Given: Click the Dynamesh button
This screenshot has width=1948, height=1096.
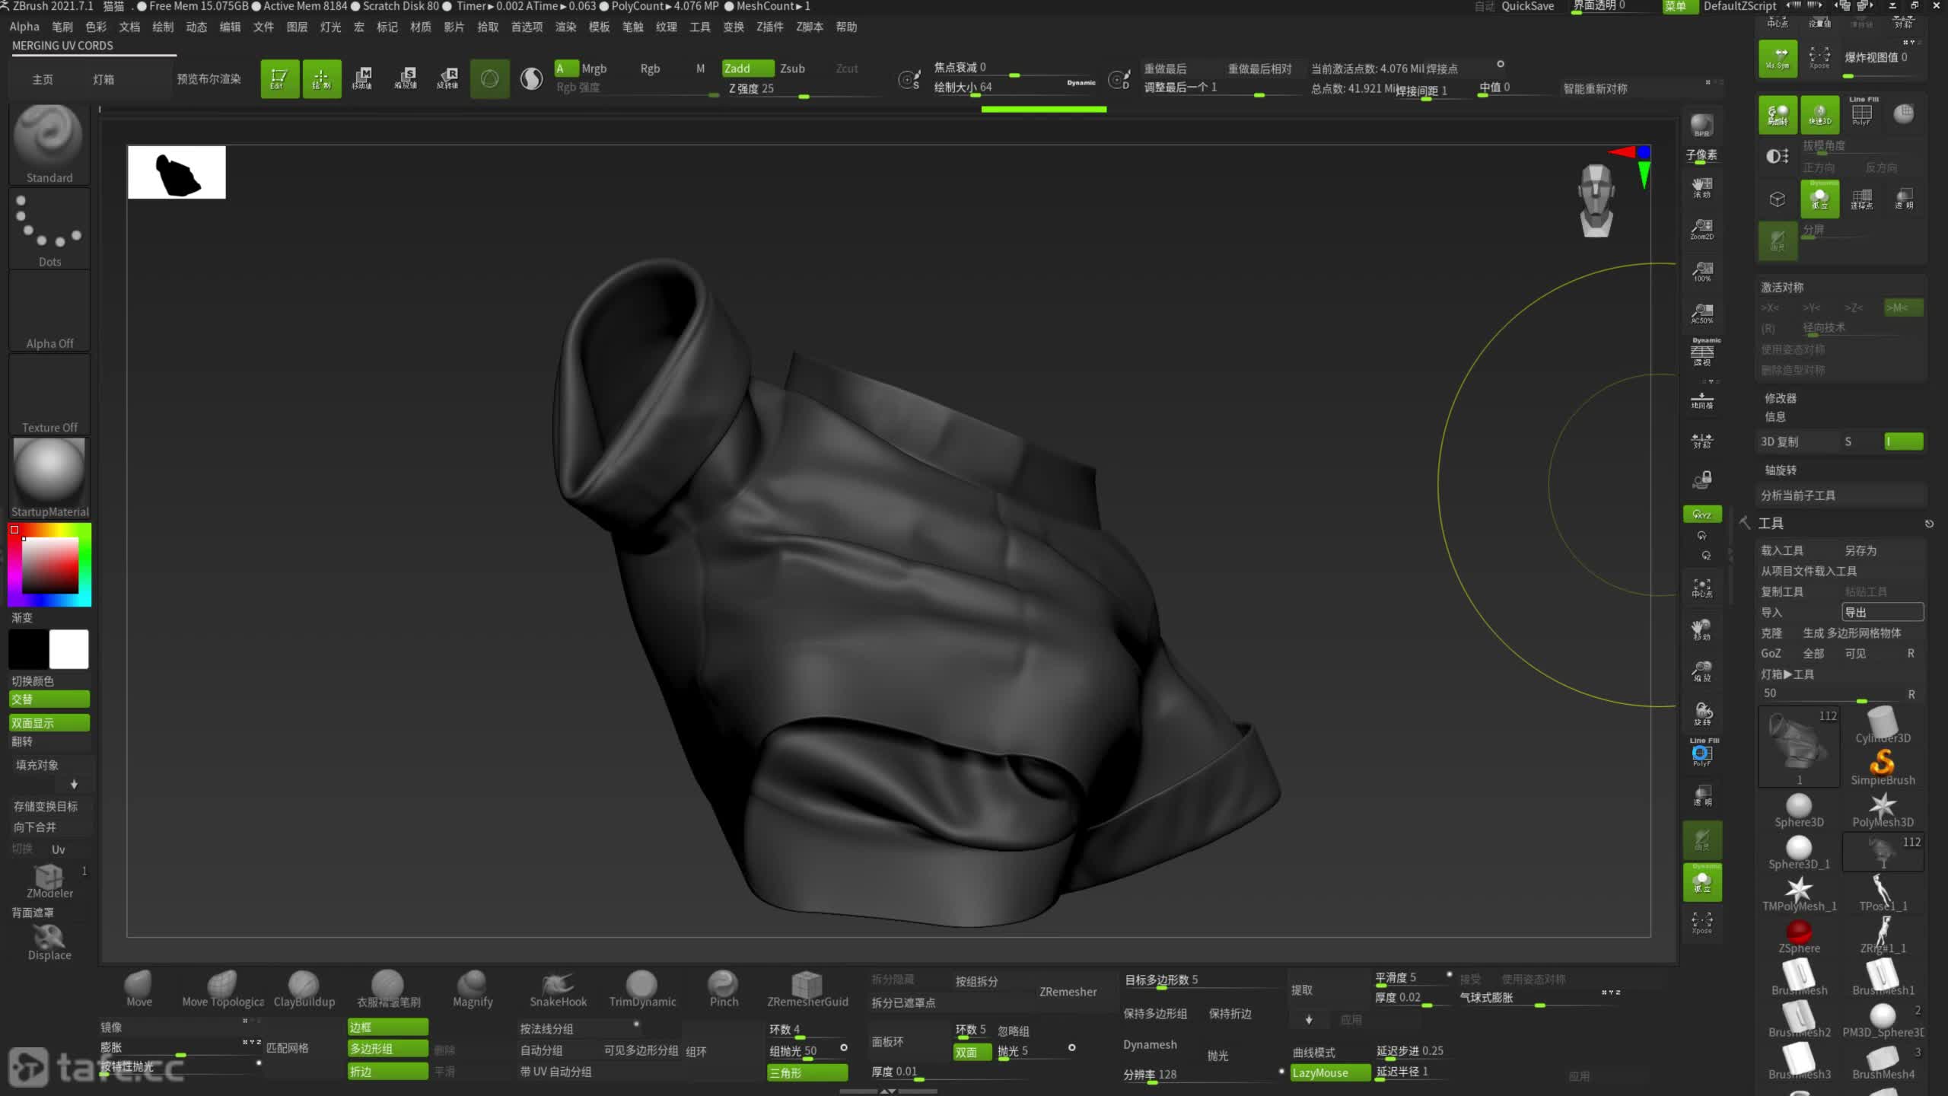Looking at the screenshot, I should tap(1150, 1044).
